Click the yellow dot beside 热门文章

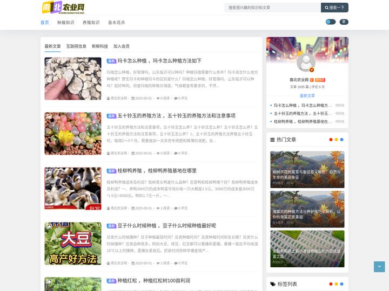pos(336,140)
